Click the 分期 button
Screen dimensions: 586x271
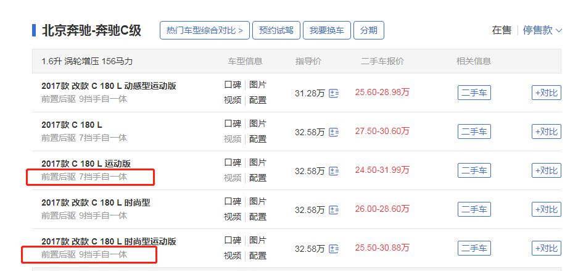coord(369,30)
